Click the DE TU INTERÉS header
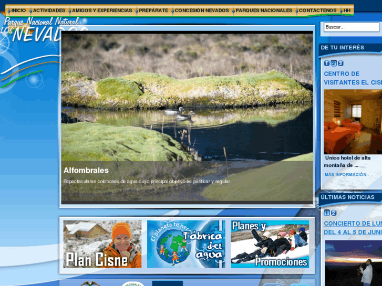 pos(342,47)
